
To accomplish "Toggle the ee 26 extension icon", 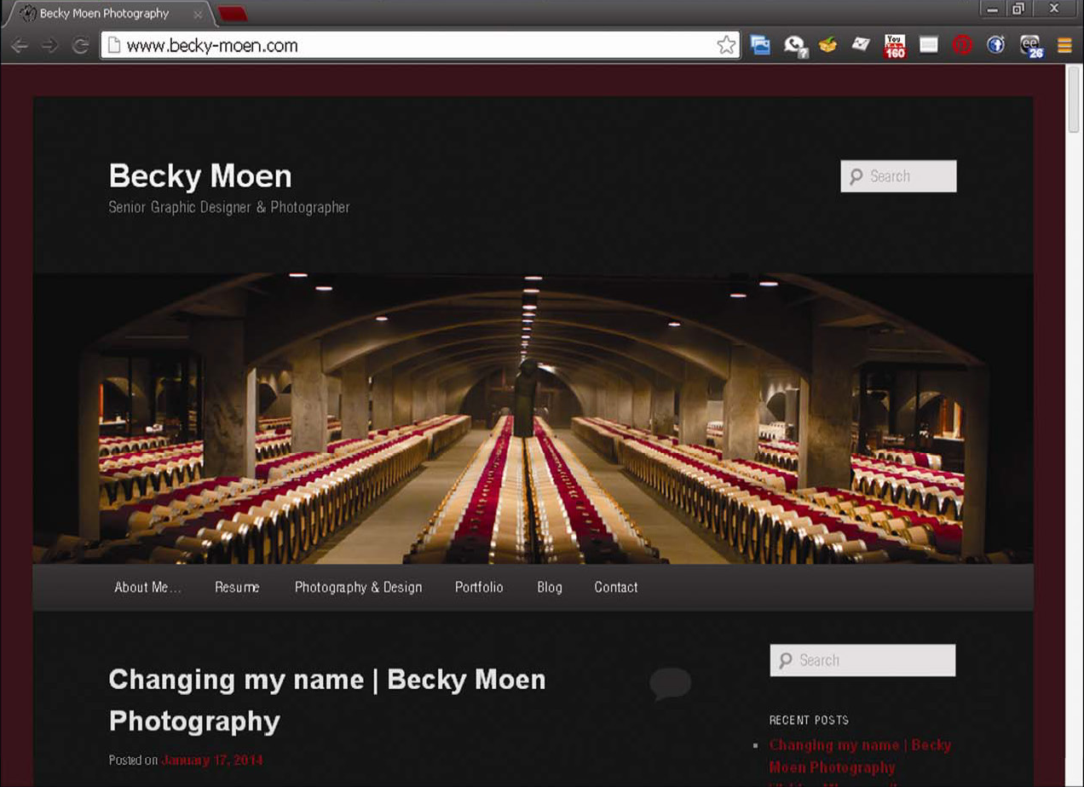I will [x=1029, y=45].
